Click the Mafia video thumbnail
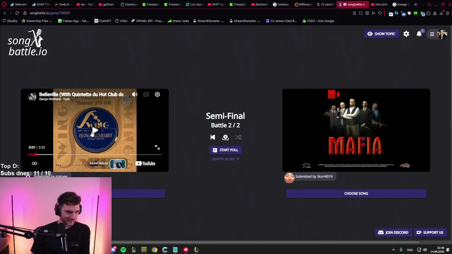This screenshot has width=452, height=254. pos(356,130)
